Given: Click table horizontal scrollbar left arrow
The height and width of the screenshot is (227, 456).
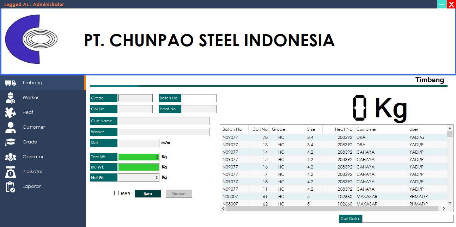Looking at the screenshot, I should pos(224,209).
